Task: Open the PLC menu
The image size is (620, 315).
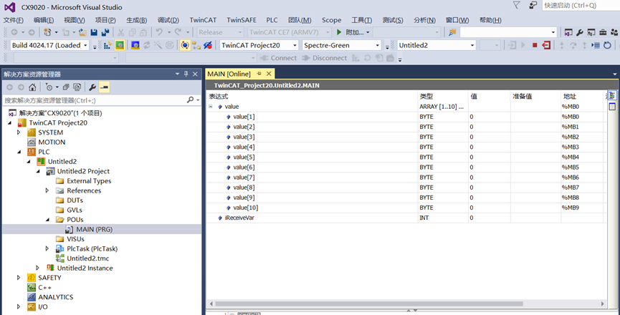Action: 272,20
